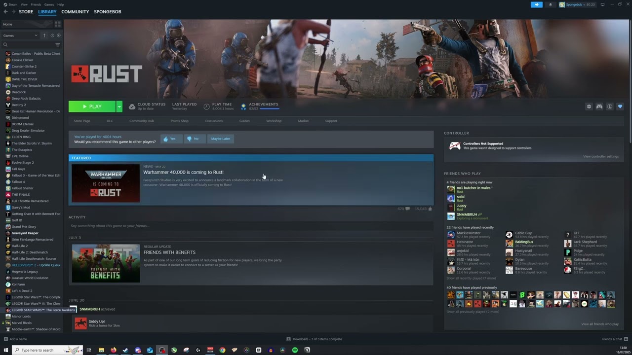Viewport: 632px width, 355px height.
Task: Click View all friends who play
Action: click(600, 324)
